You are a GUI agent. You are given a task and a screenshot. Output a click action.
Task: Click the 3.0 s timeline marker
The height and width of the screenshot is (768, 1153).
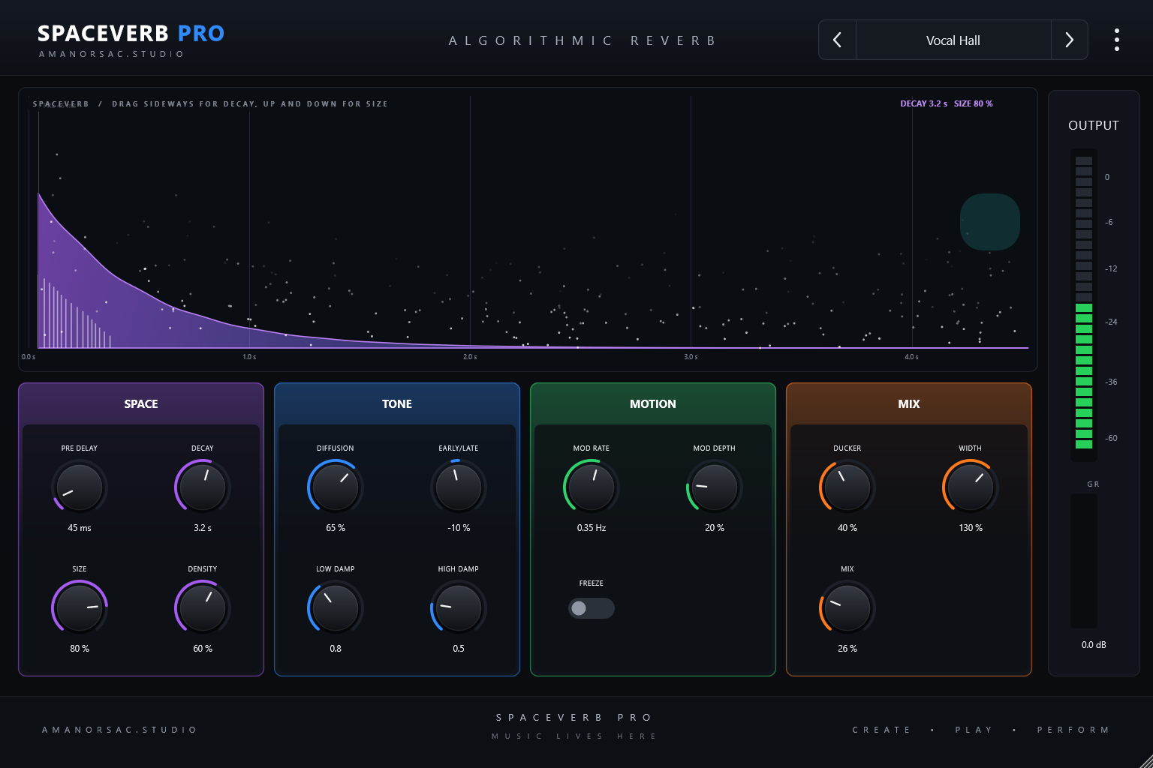[x=691, y=357]
